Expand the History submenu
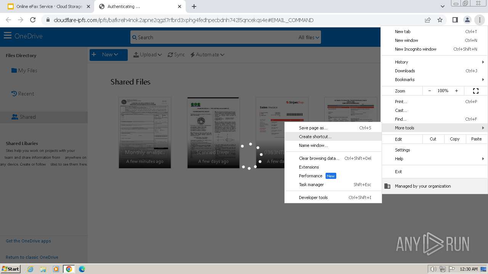The height and width of the screenshot is (274, 488). click(434, 62)
